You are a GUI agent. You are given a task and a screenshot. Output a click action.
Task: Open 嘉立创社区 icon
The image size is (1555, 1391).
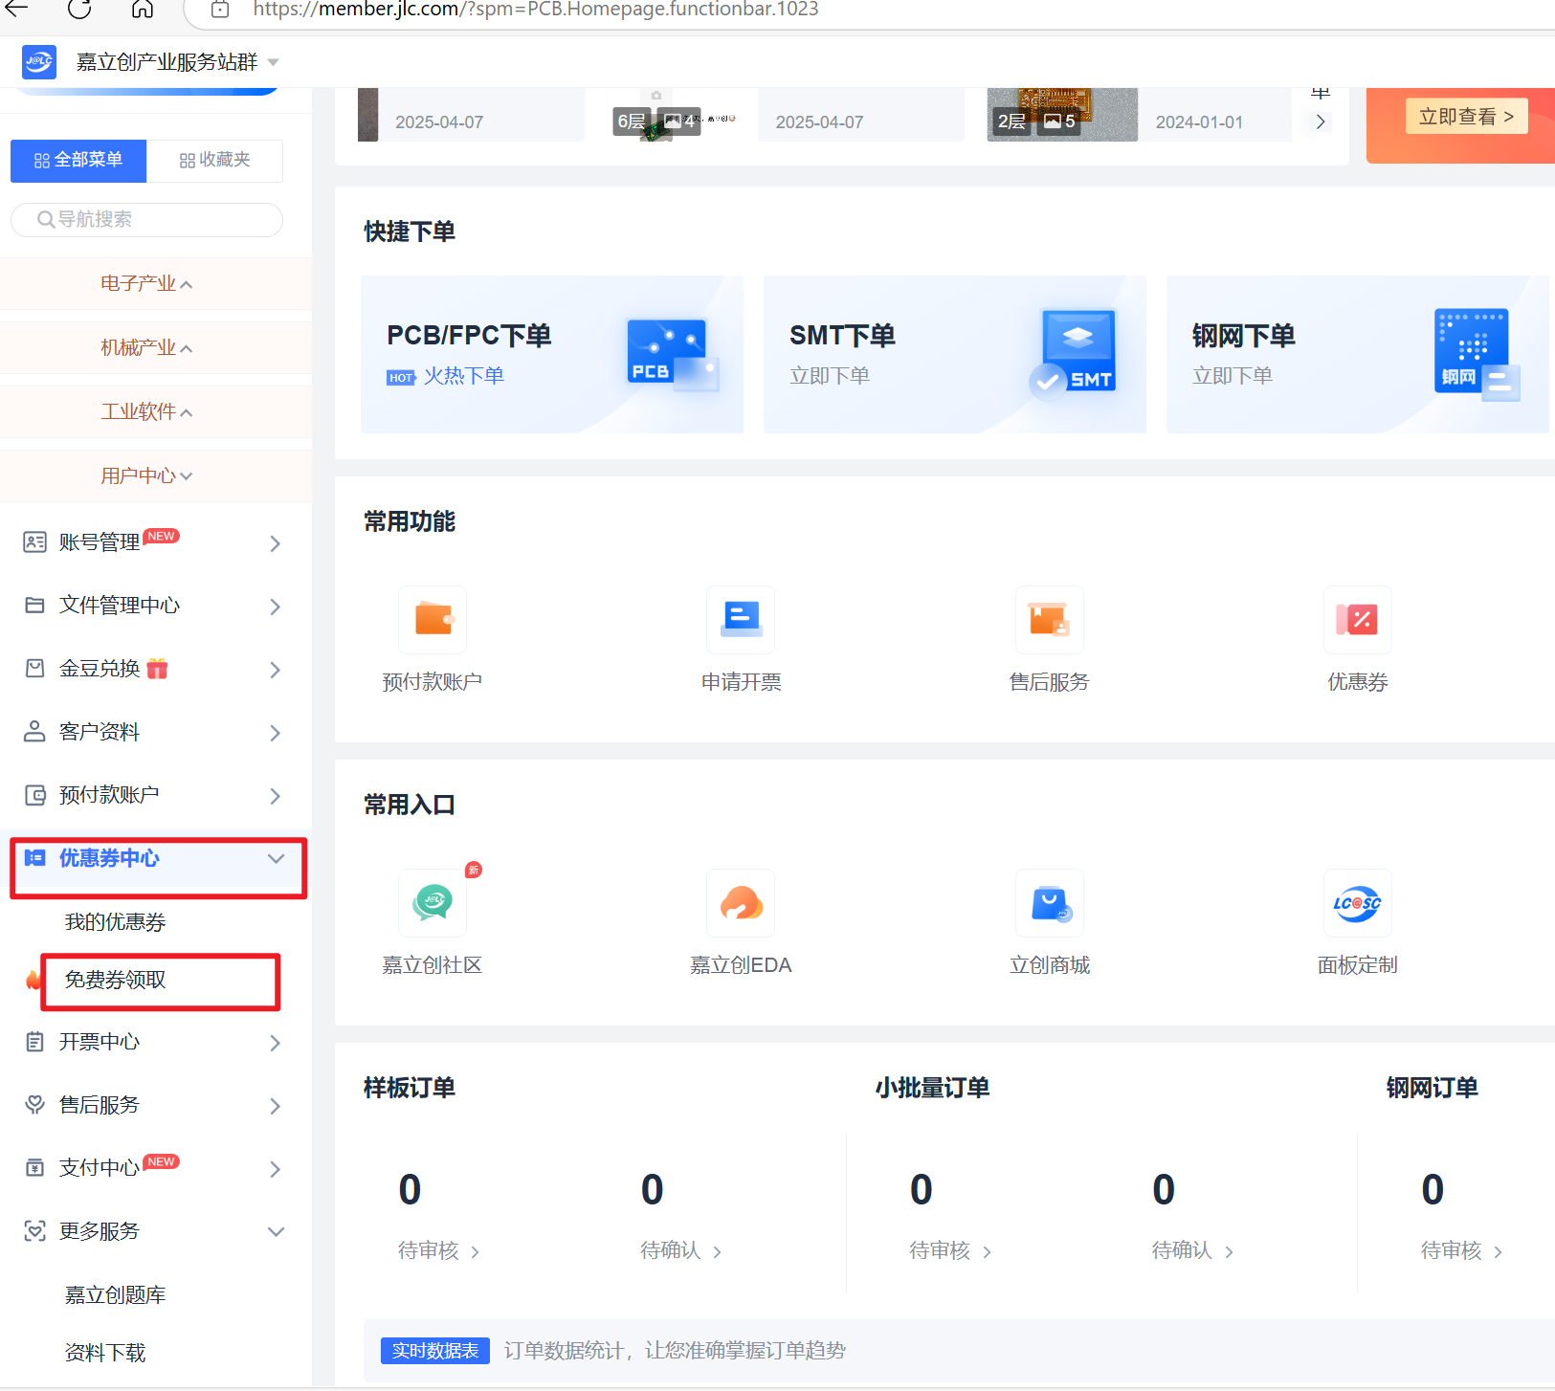433,903
